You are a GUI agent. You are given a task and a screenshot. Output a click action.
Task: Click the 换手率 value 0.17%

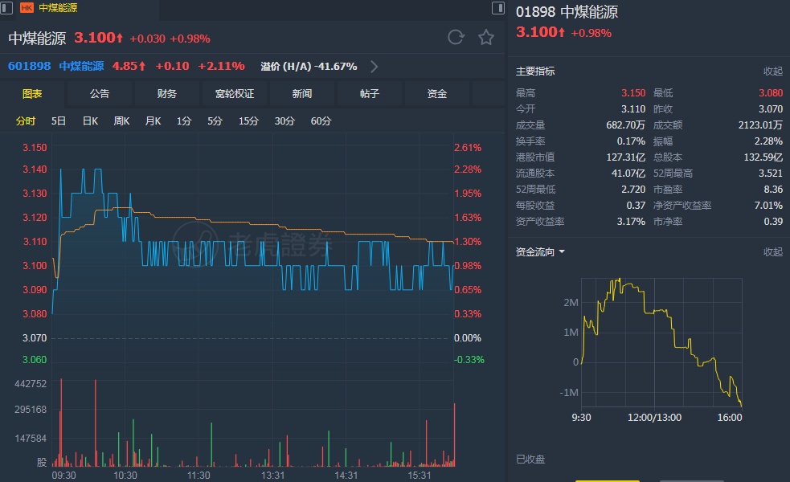(631, 141)
